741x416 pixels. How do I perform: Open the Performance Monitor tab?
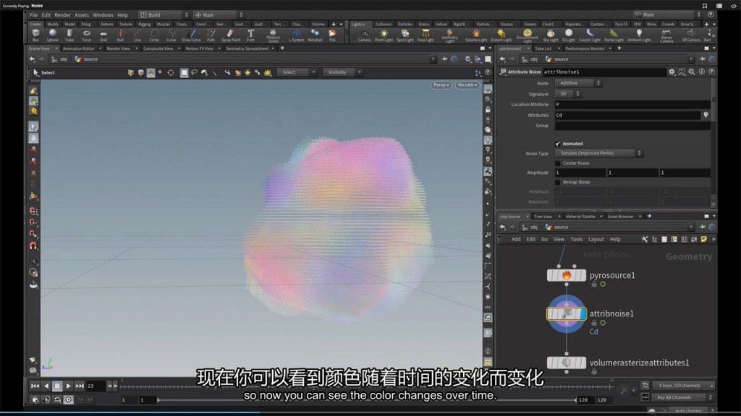coord(585,48)
